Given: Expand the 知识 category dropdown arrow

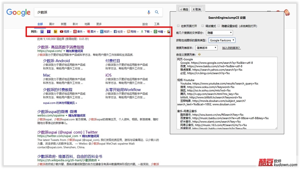Looking at the screenshot, I should click(x=111, y=32).
